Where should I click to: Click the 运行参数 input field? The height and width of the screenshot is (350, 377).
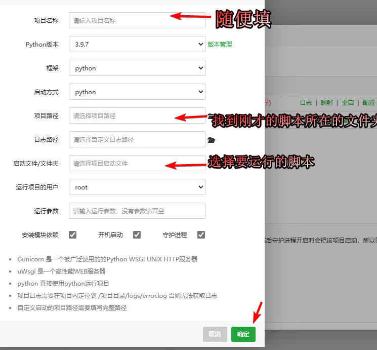point(137,211)
